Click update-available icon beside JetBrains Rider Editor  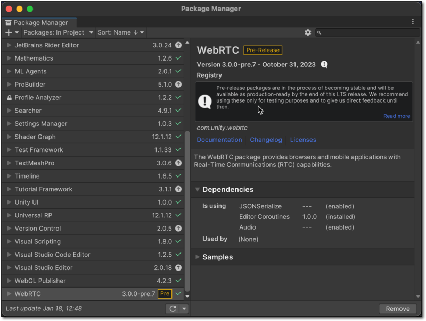tap(178, 45)
